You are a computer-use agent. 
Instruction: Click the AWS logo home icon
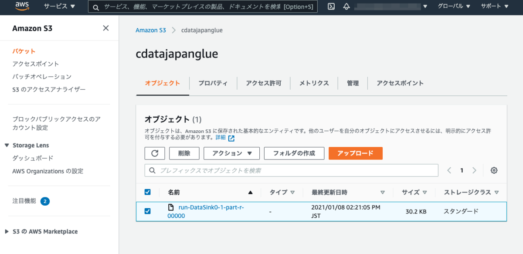click(x=22, y=6)
